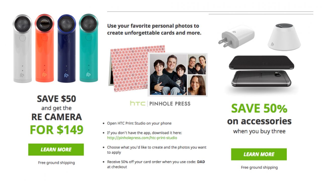Viewport: 322px width, 181px height.
Task: Click the 'on accessories' heading text
Action: [x=259, y=121]
